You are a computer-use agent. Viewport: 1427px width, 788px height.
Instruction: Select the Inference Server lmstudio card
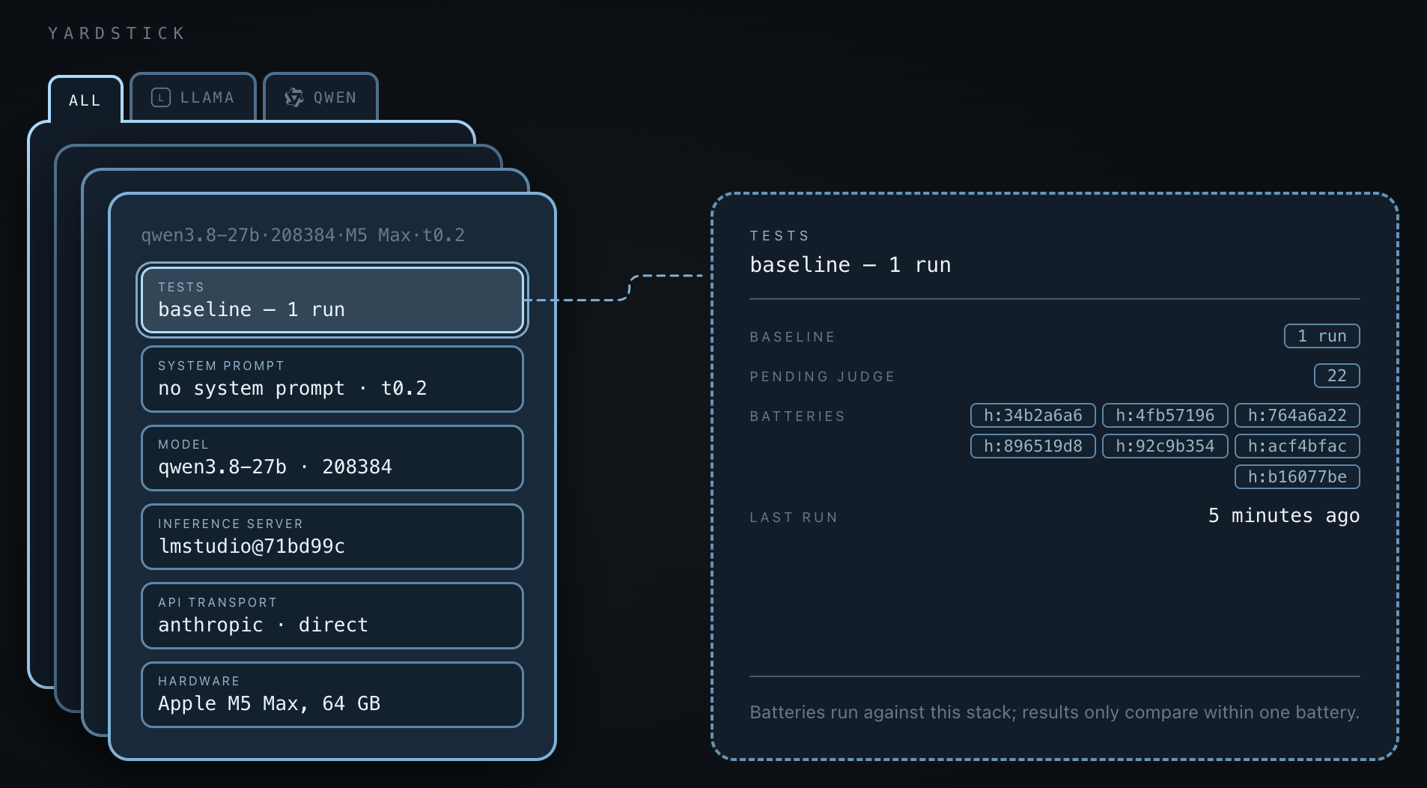[332, 536]
